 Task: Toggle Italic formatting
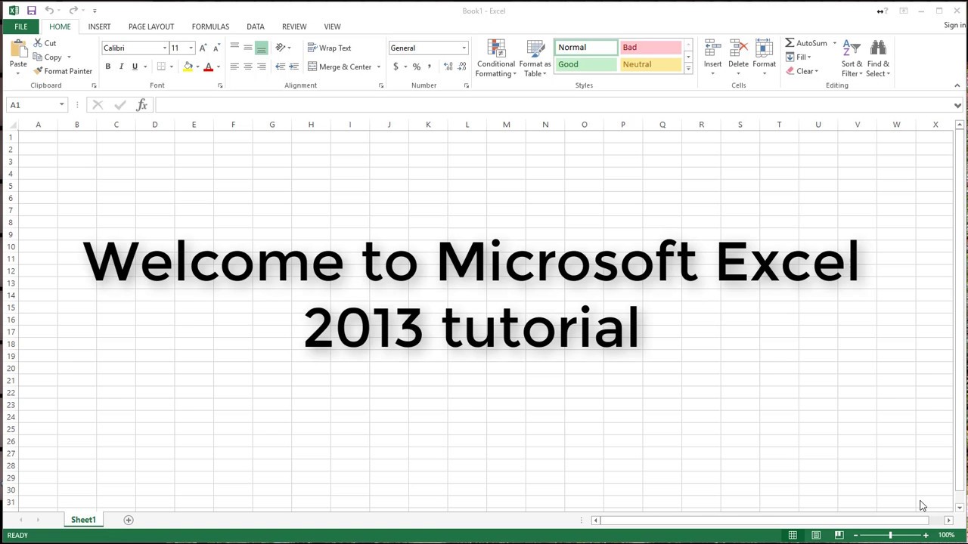[121, 66]
